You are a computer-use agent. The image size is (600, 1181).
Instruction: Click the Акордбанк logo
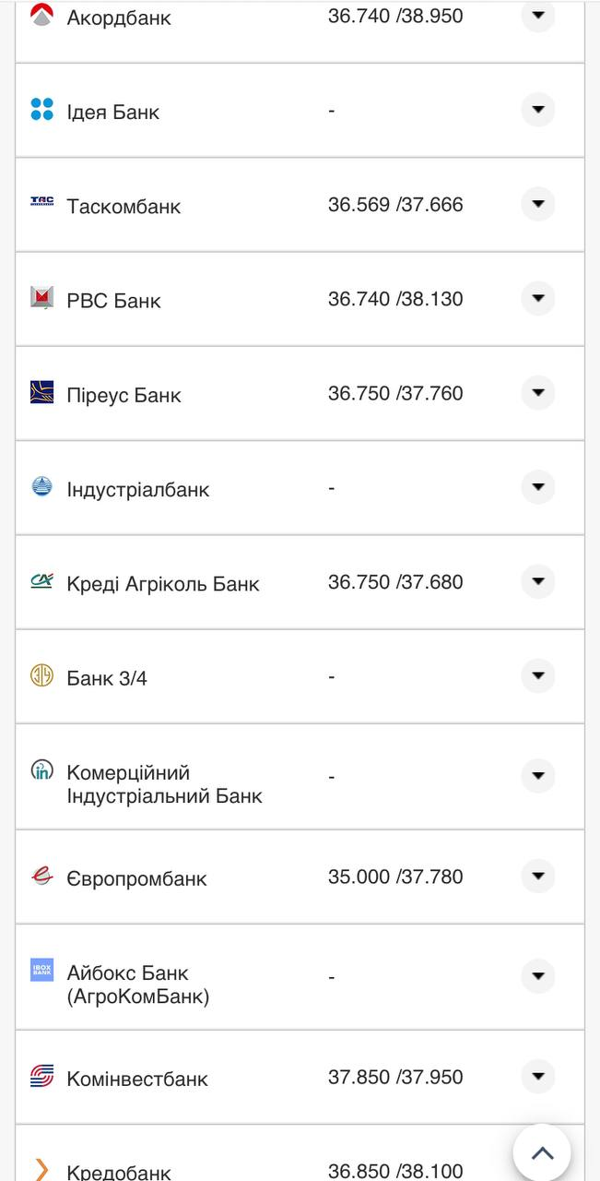[41, 14]
